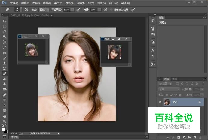208x140 pixels.
Task: Hide the 背景 layer with eye icon
Action: tap(160, 102)
